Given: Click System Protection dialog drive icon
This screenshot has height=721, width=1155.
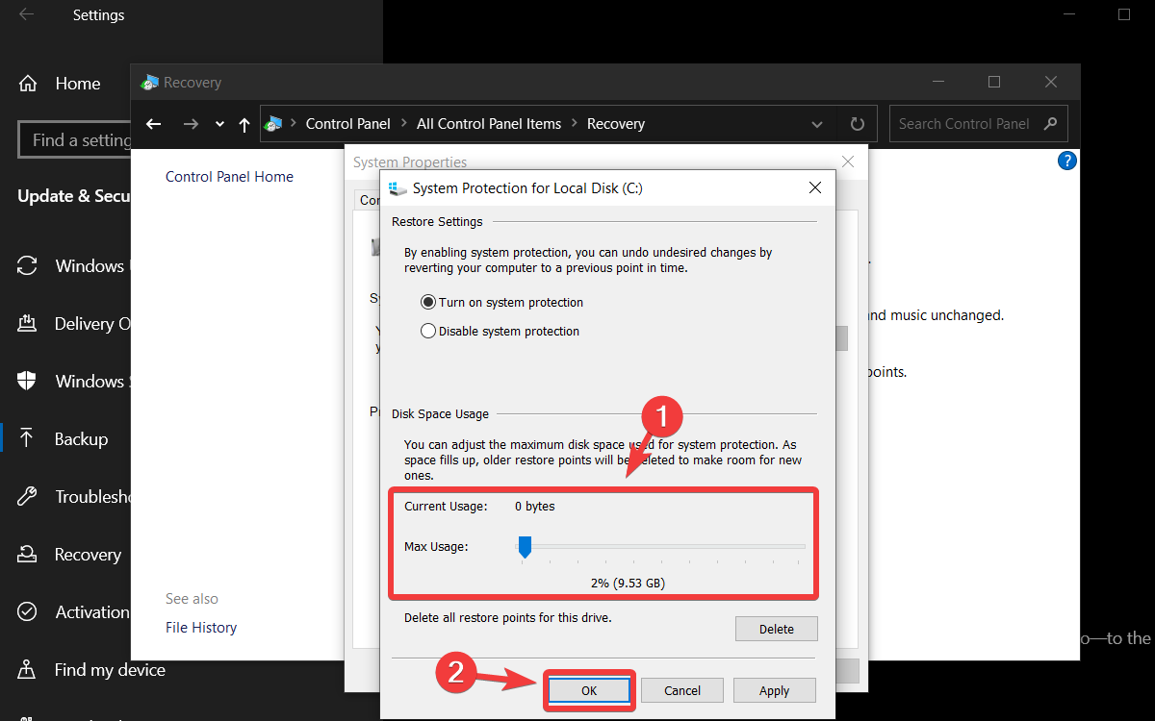Looking at the screenshot, I should pyautogui.click(x=398, y=187).
